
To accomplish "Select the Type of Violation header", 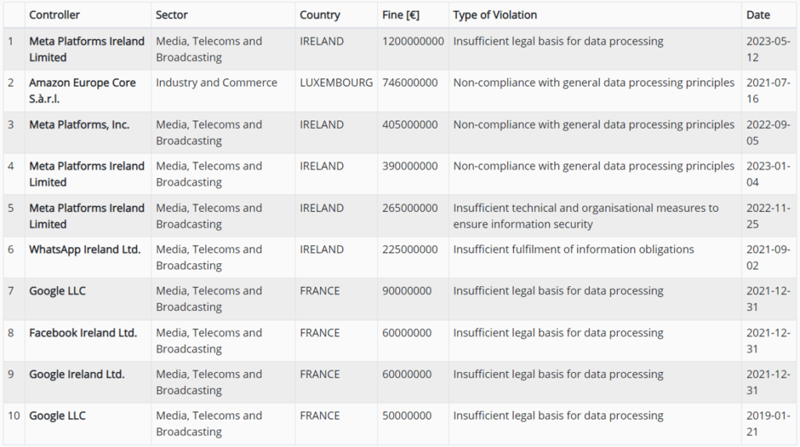I will [495, 15].
